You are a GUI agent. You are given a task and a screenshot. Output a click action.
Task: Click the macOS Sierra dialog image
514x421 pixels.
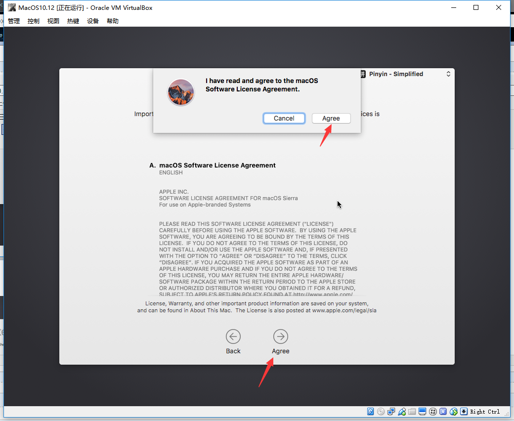(181, 92)
